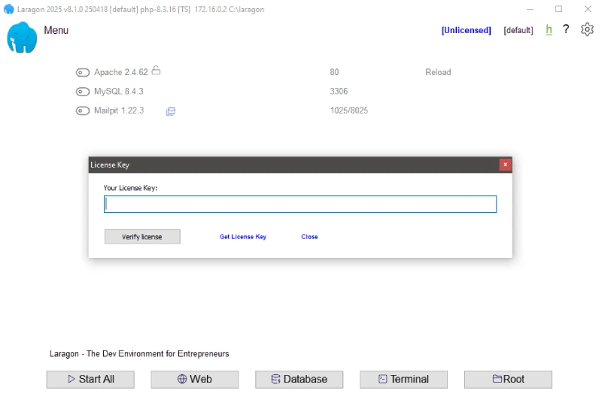Click the Start All button
The height and width of the screenshot is (412, 602).
pos(90,380)
